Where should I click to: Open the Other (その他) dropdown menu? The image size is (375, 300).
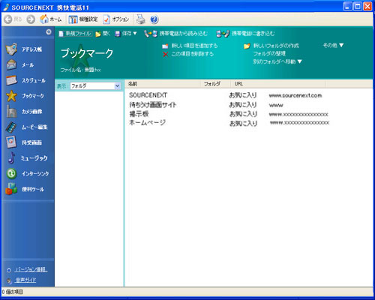click(x=333, y=45)
